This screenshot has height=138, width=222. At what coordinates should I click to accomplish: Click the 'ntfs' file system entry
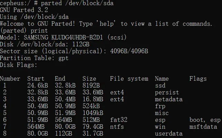coord(117,127)
